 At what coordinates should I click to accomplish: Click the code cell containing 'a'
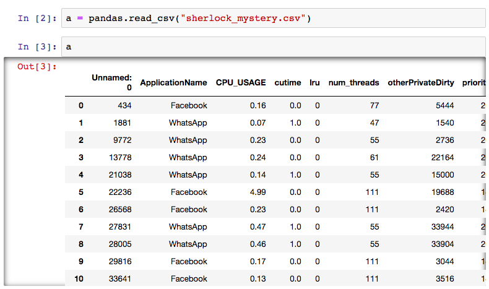pyautogui.click(x=272, y=46)
